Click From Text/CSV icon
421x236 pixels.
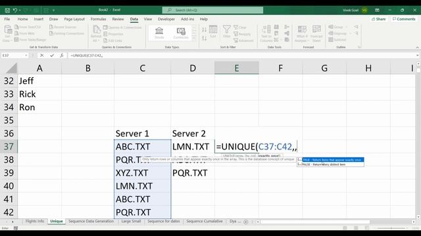point(28,28)
